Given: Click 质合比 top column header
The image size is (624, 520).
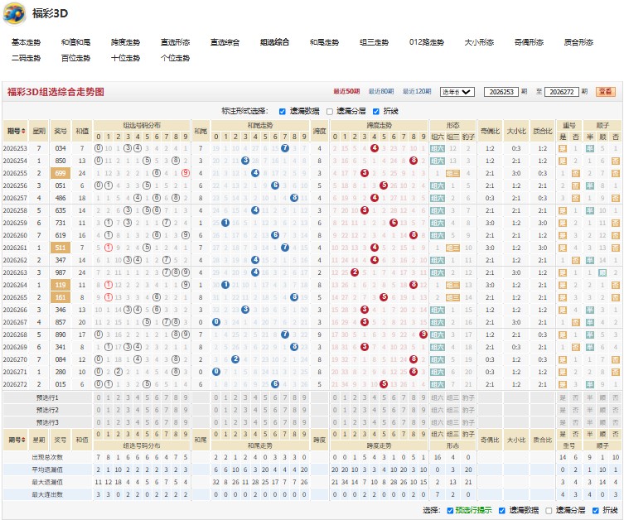Looking at the screenshot, I should [543, 131].
